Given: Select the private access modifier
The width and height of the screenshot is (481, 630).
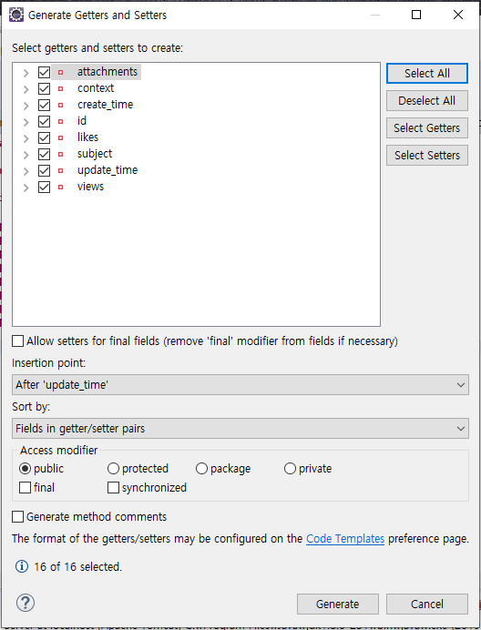Looking at the screenshot, I should click(290, 469).
